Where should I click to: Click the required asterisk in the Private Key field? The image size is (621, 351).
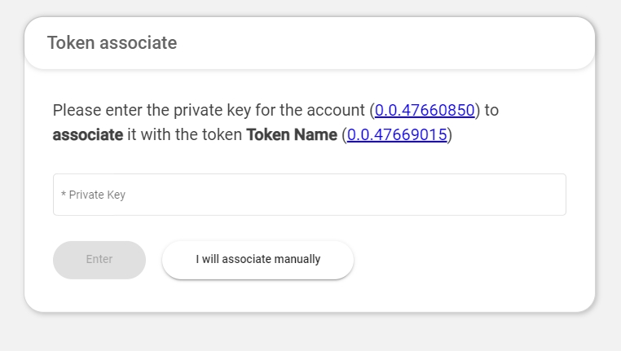tap(64, 195)
